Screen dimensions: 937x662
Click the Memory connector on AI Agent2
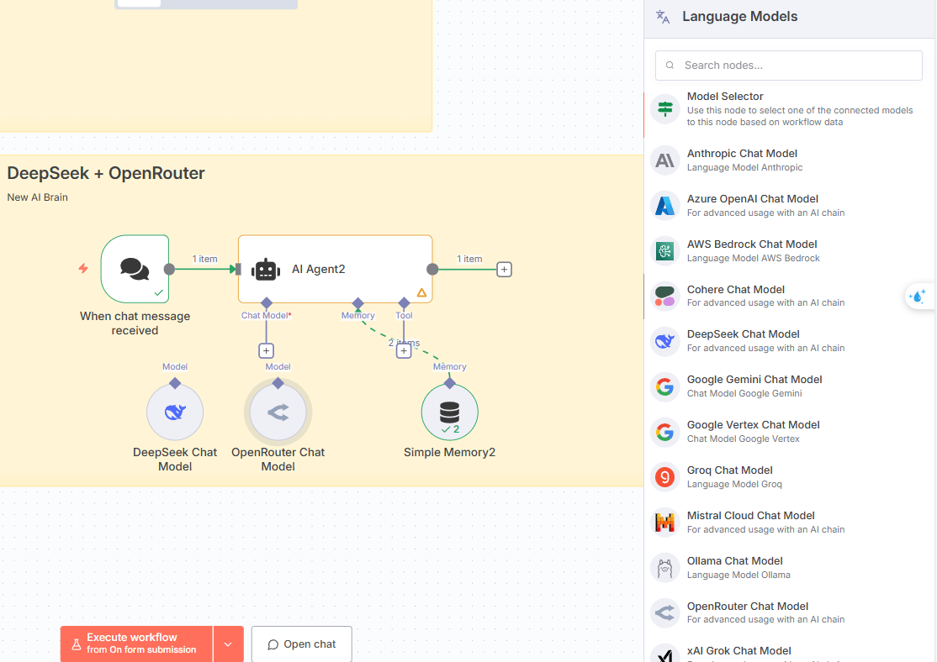pos(358,303)
